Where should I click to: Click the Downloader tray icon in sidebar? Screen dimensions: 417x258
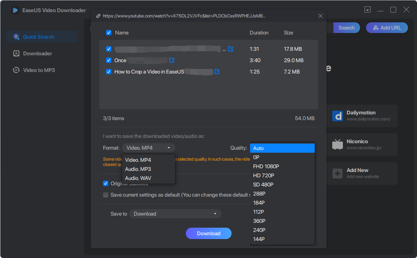(x=16, y=53)
